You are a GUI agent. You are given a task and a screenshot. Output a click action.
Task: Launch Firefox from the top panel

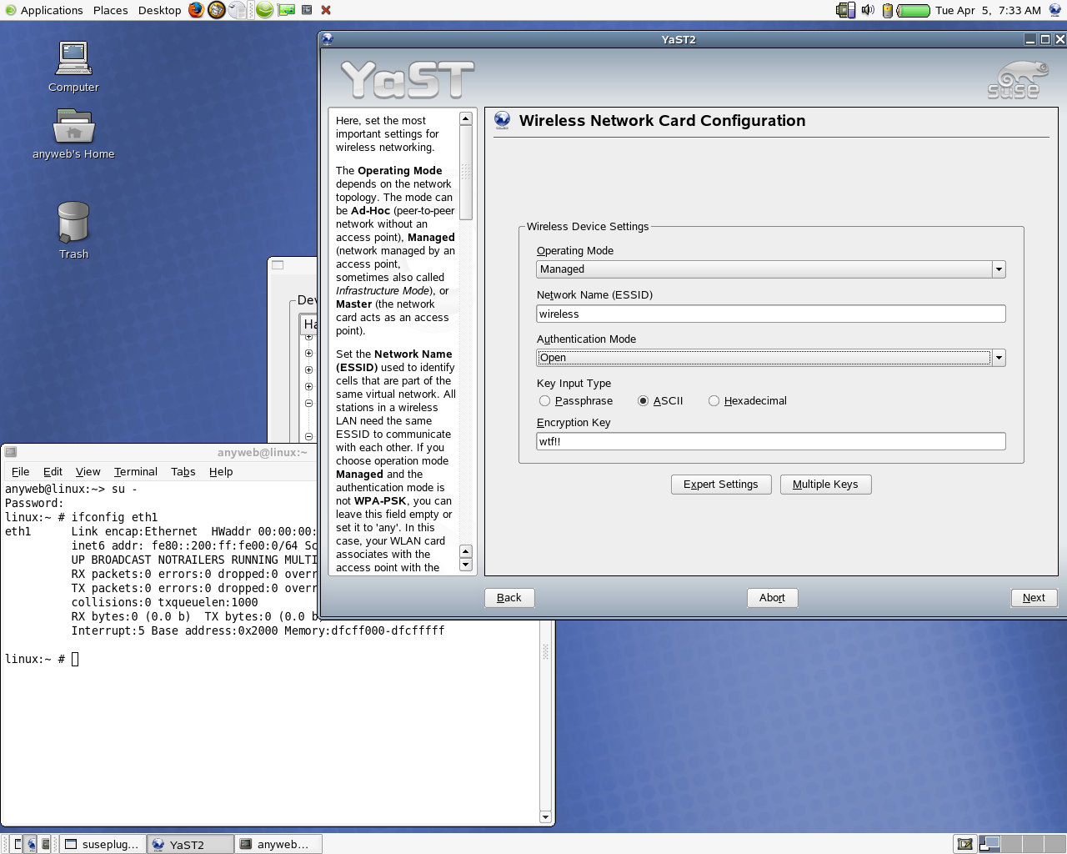click(x=196, y=10)
